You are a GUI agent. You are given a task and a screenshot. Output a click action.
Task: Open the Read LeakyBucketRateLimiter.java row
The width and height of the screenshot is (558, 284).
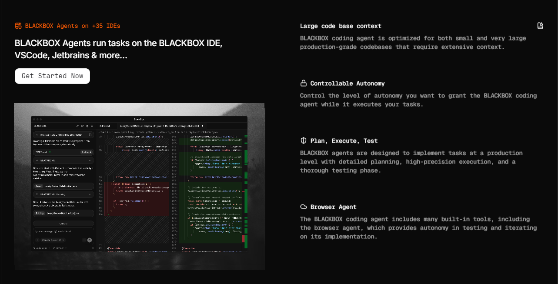tap(63, 186)
